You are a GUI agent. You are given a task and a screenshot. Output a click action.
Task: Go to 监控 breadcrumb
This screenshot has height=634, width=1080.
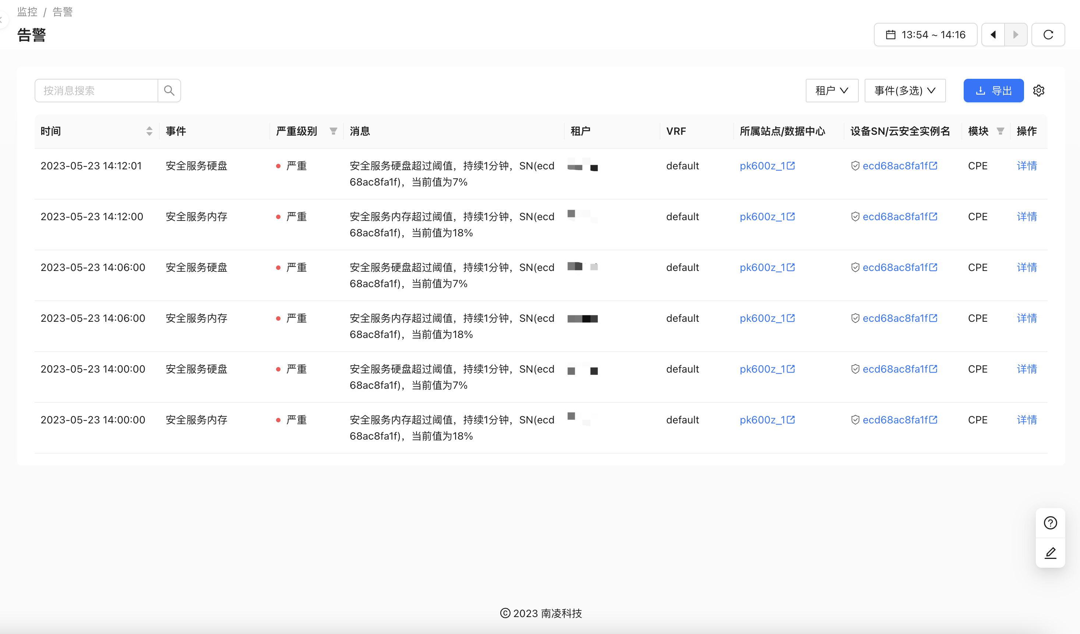coord(28,12)
